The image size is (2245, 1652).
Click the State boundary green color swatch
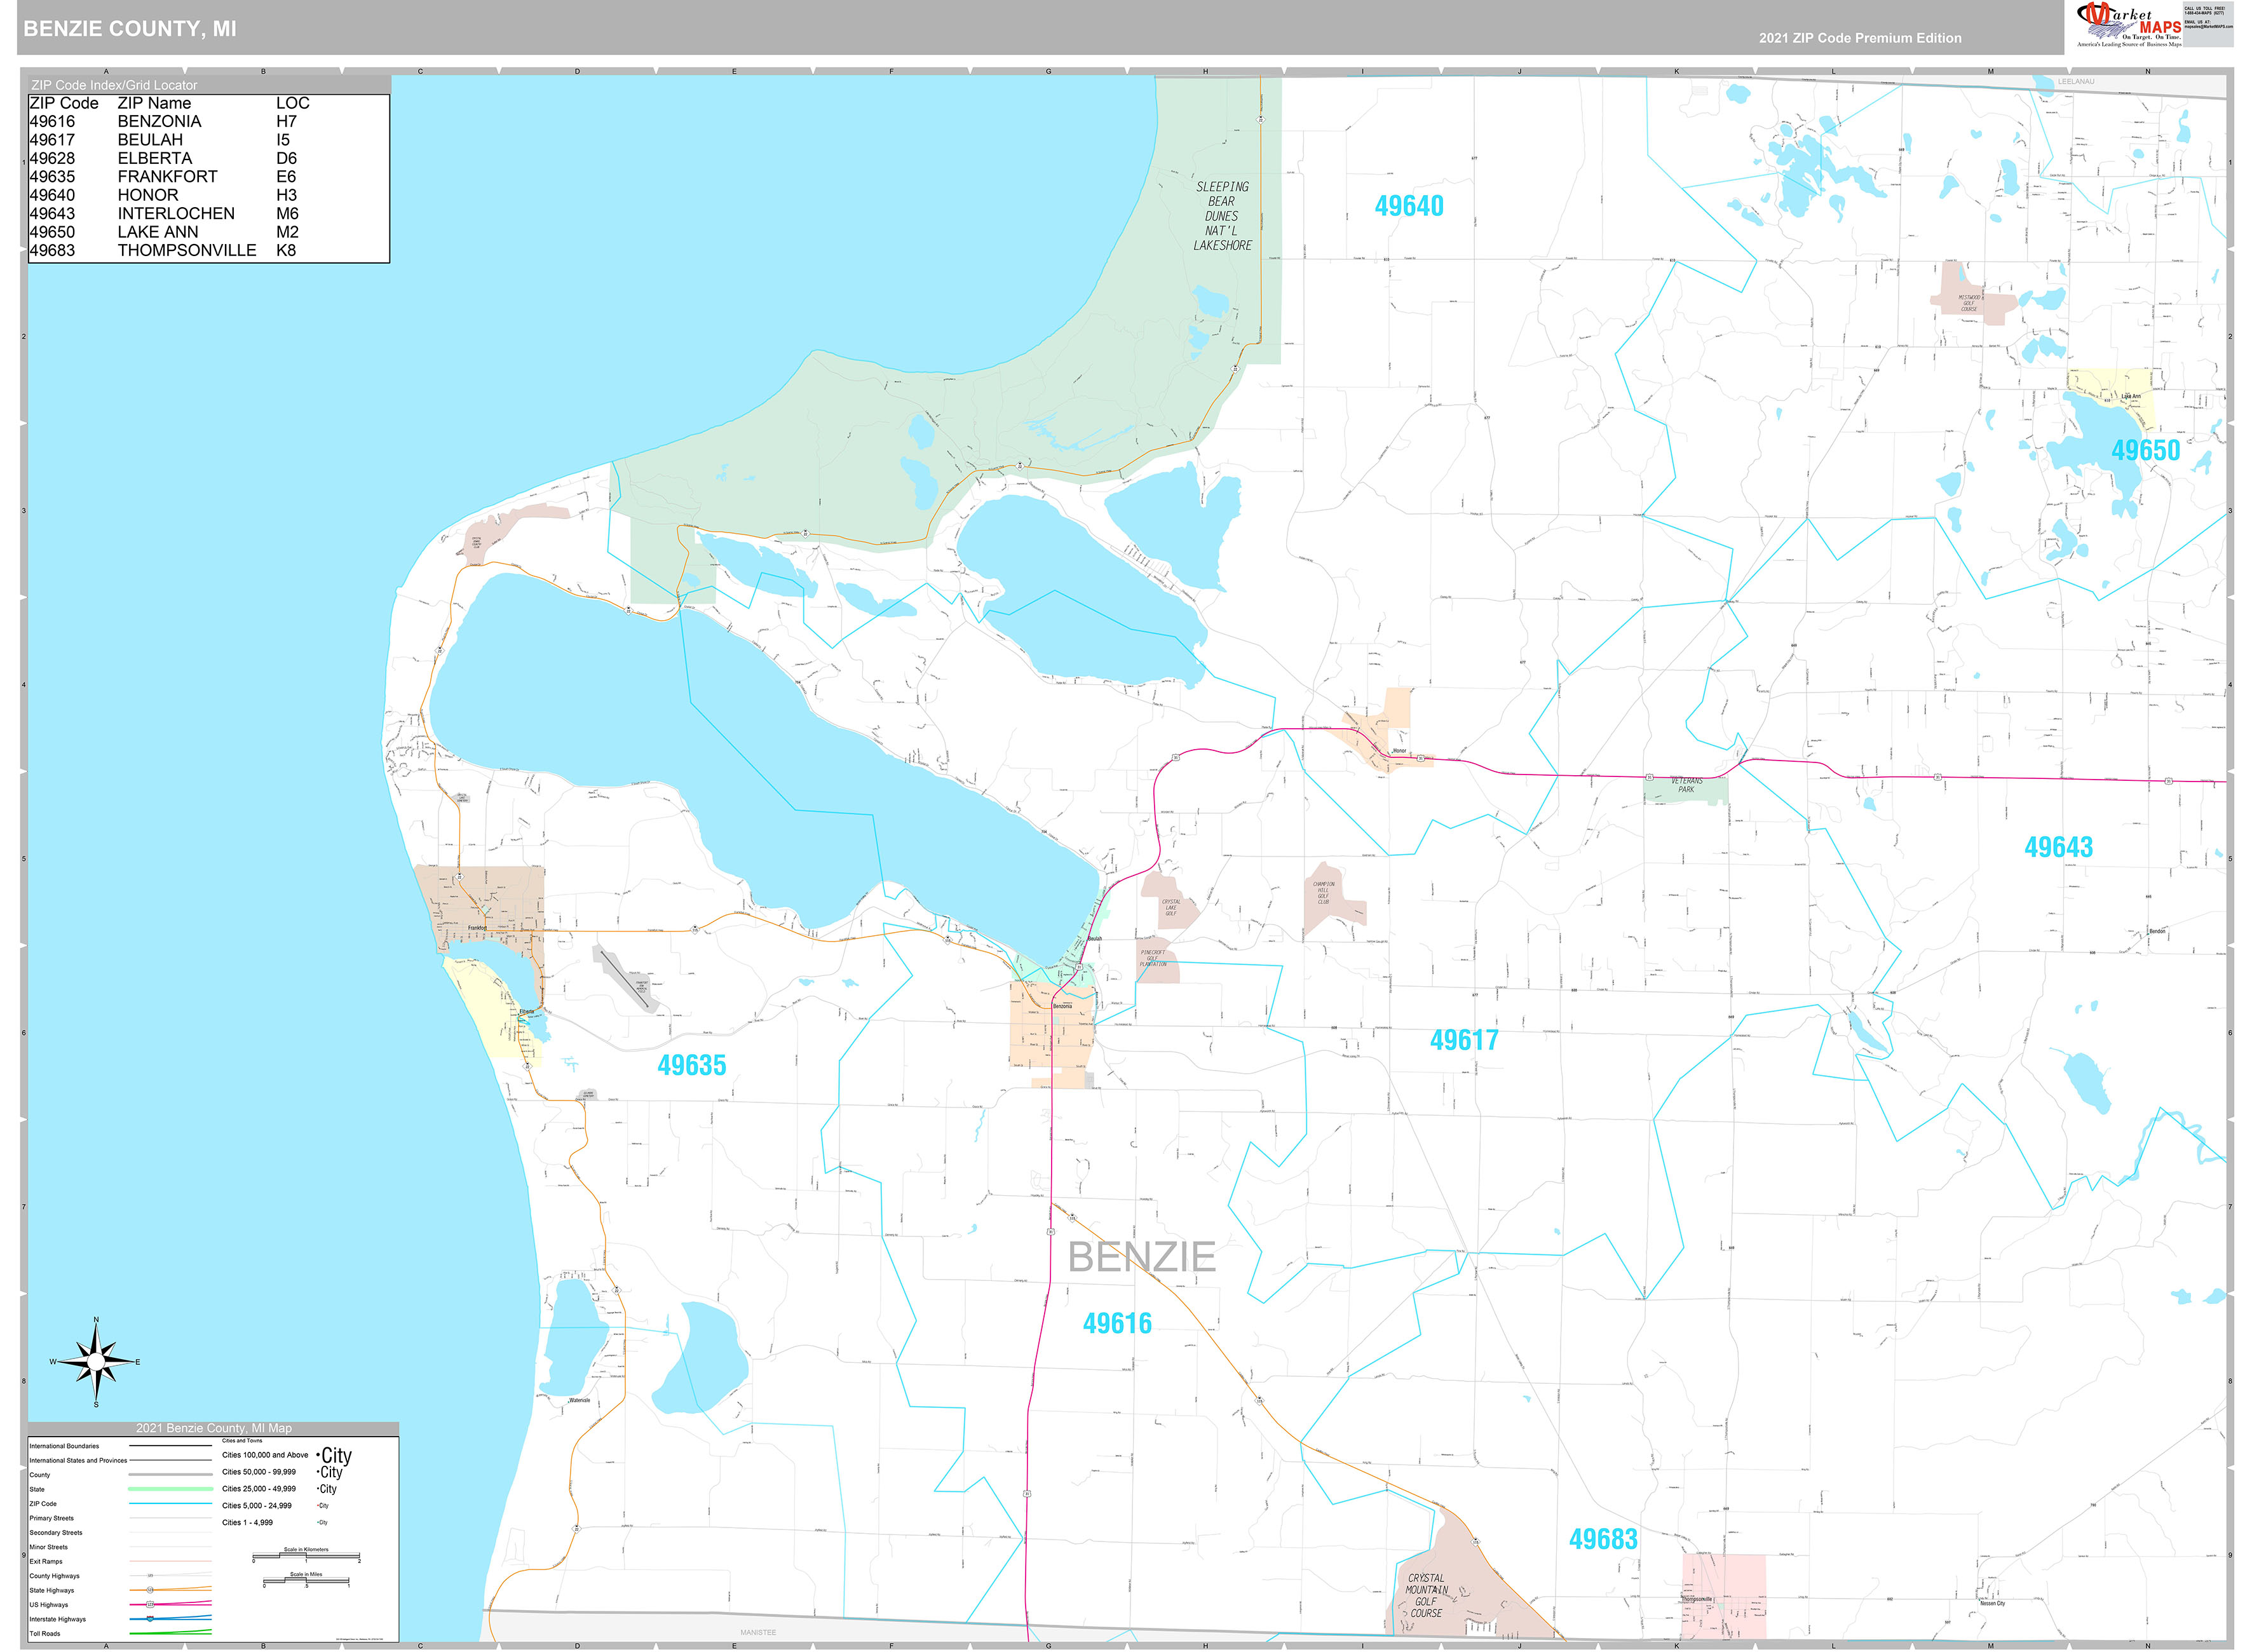click(170, 1490)
